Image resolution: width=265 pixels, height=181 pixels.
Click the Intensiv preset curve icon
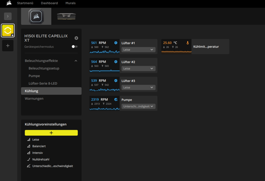(x=29, y=153)
